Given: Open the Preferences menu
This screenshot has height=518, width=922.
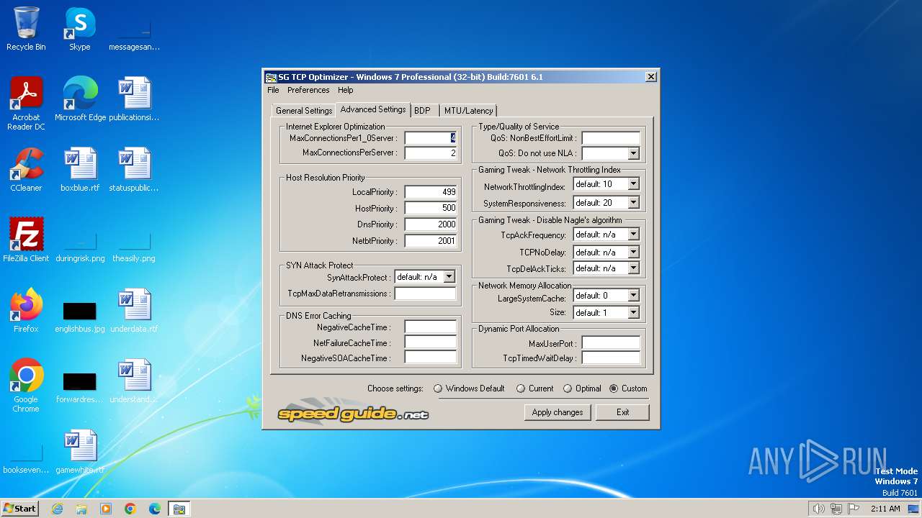Looking at the screenshot, I should pyautogui.click(x=308, y=91).
